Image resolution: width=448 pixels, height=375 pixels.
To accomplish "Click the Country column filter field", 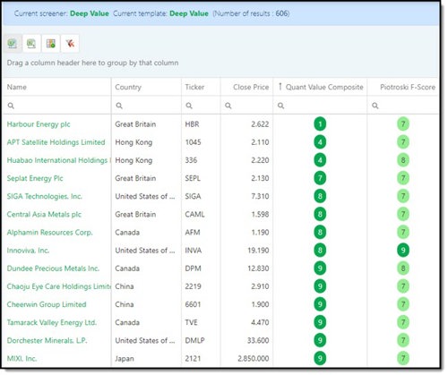I will point(146,106).
